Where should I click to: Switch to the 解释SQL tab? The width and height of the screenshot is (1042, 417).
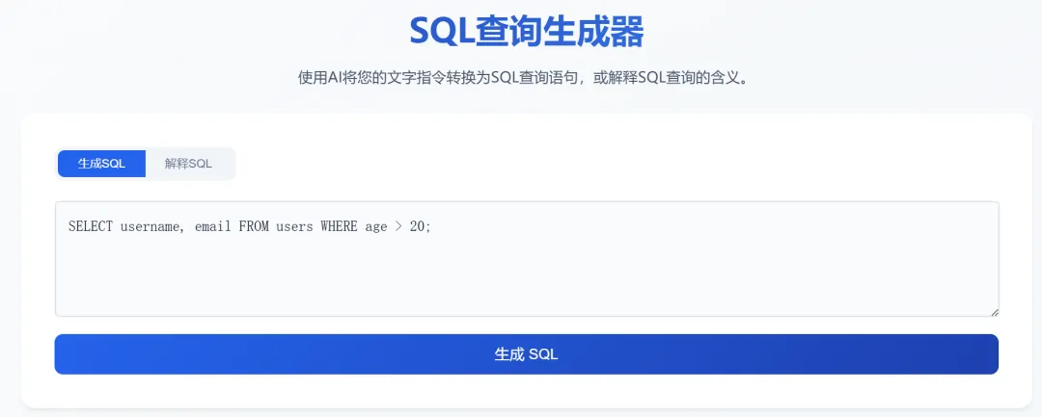(x=188, y=164)
